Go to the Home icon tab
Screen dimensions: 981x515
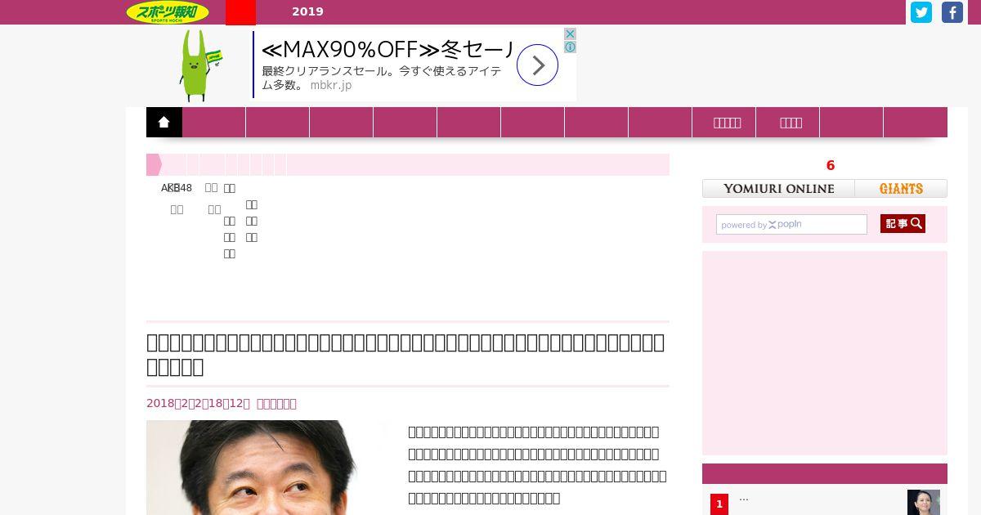click(x=164, y=122)
